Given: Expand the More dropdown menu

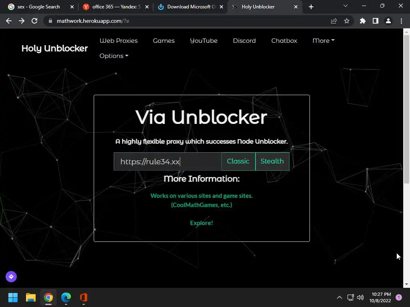Looking at the screenshot, I should pos(324,41).
